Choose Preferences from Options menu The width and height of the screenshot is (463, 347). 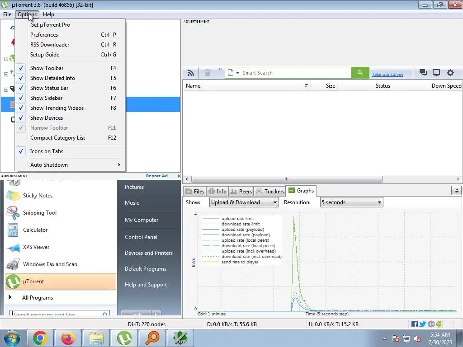70,35
